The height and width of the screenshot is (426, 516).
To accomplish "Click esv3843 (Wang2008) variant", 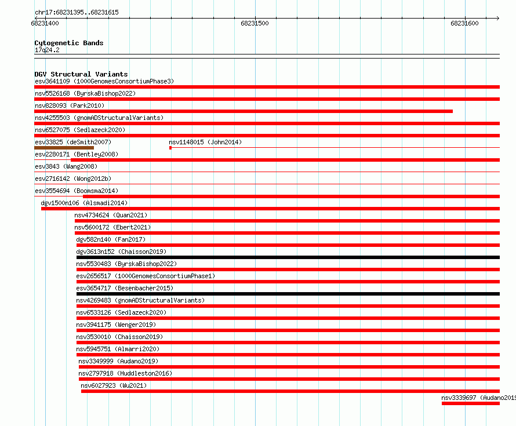I will click(x=66, y=166).
